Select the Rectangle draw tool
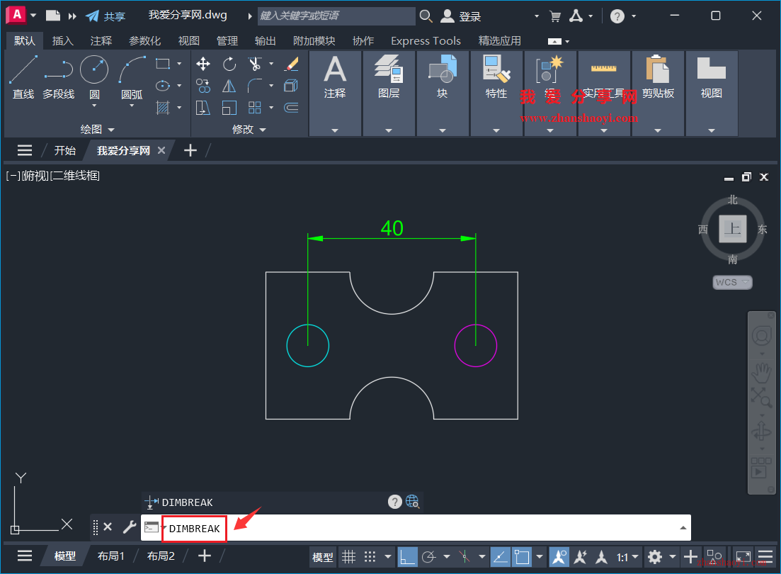Viewport: 781px width, 574px height. coord(163,64)
